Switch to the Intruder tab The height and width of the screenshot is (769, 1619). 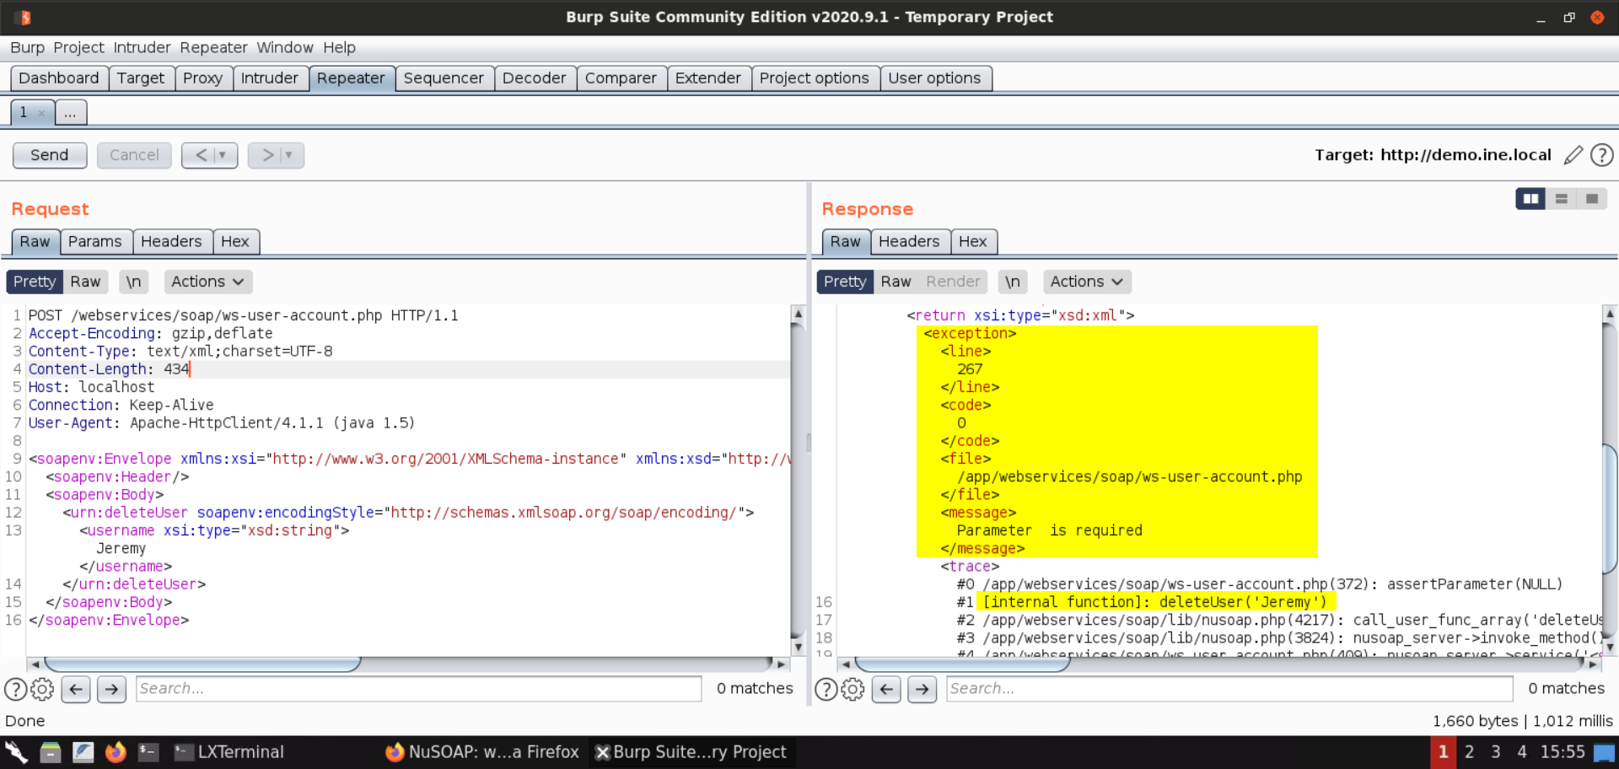(x=269, y=78)
